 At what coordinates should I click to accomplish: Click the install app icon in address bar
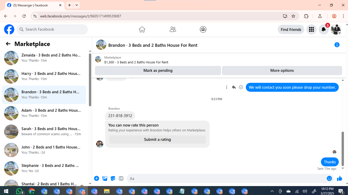(285, 16)
